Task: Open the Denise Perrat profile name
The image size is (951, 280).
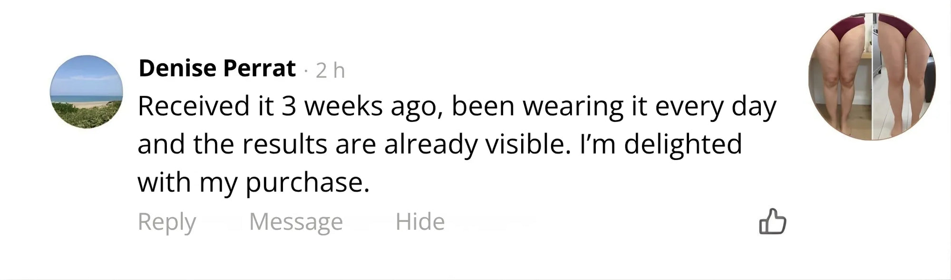Action: pos(217,68)
